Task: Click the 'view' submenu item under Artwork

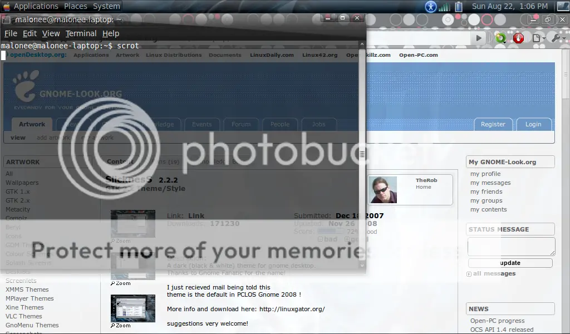Action: (x=18, y=137)
